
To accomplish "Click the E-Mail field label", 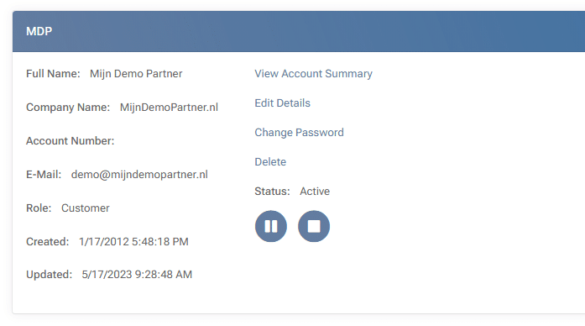I will click(44, 175).
